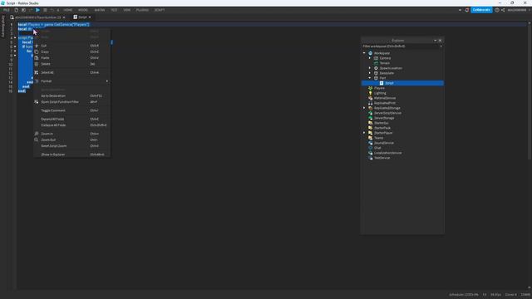Click the Chat icon in Explorer
This screenshot has height=299, width=532.
point(371,148)
